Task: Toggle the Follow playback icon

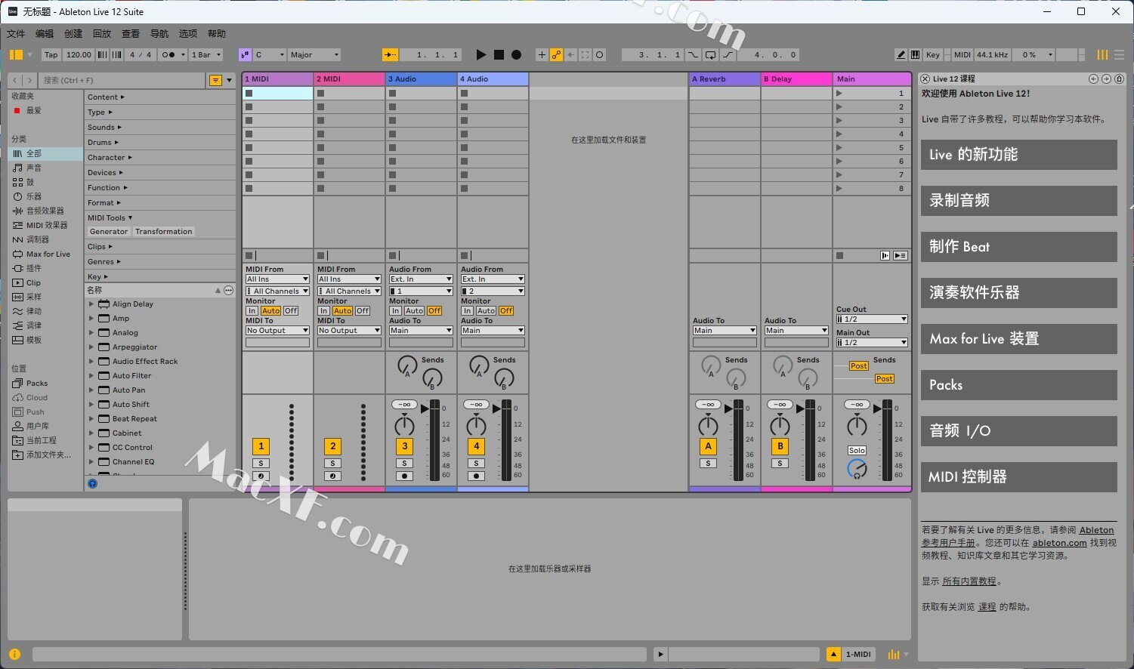Action: click(x=390, y=54)
